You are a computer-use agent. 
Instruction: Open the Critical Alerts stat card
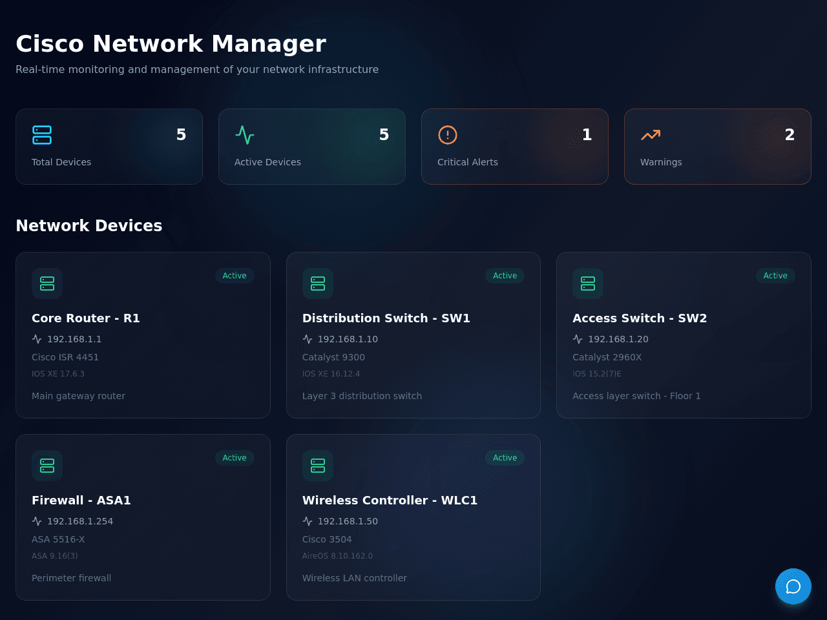point(515,147)
